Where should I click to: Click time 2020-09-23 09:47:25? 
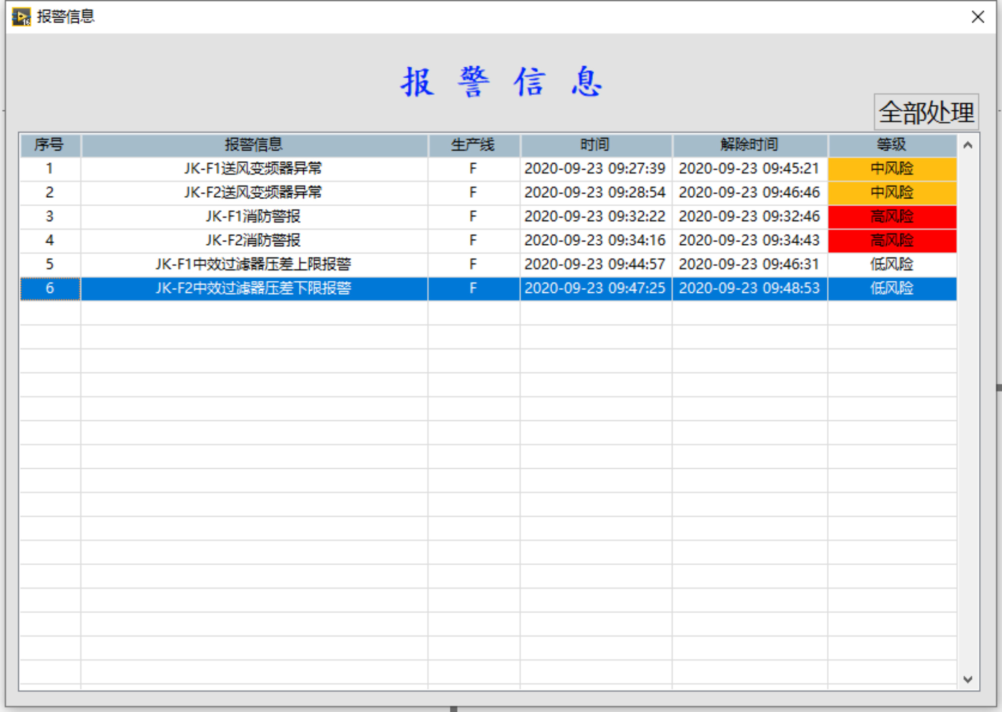[x=595, y=288]
